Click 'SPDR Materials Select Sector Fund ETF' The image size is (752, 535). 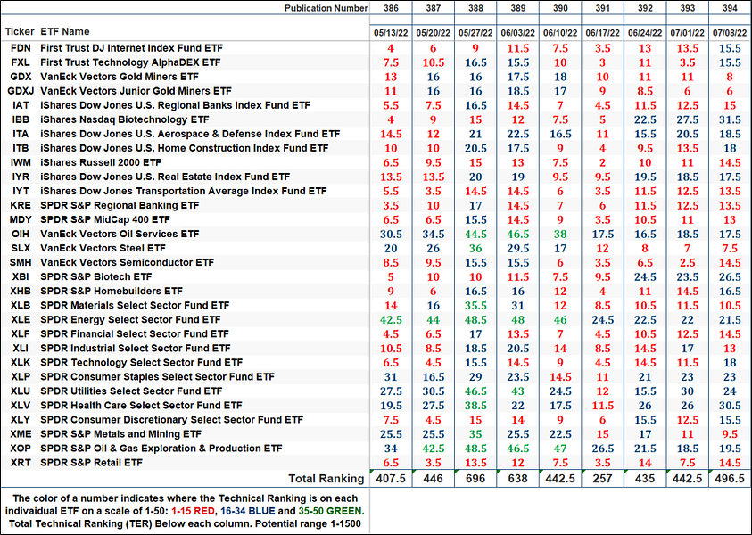[x=135, y=305]
